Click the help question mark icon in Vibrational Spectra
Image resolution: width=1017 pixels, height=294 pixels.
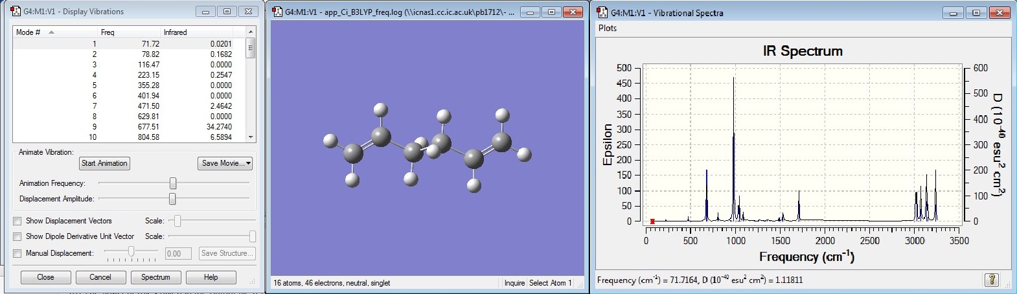[x=991, y=280]
